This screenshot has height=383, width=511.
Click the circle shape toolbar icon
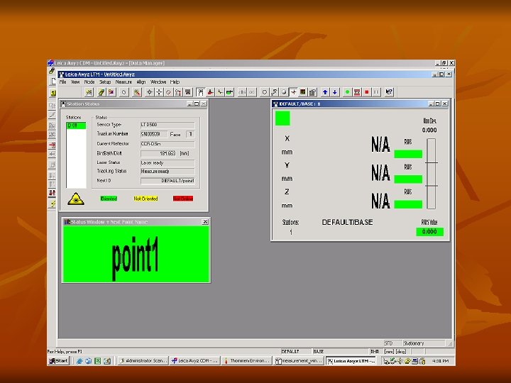(264, 92)
